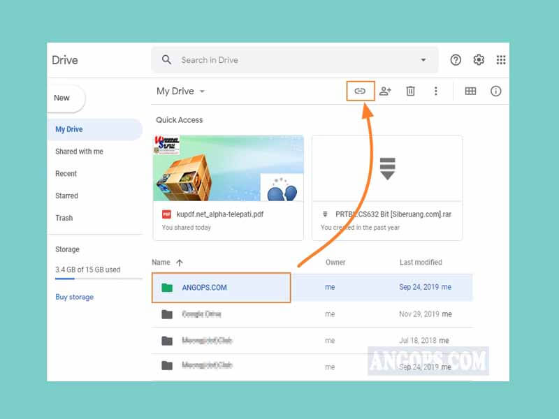Click the green ANGOPS.COM folder icon
This screenshot has height=419, width=559.
coord(167,288)
